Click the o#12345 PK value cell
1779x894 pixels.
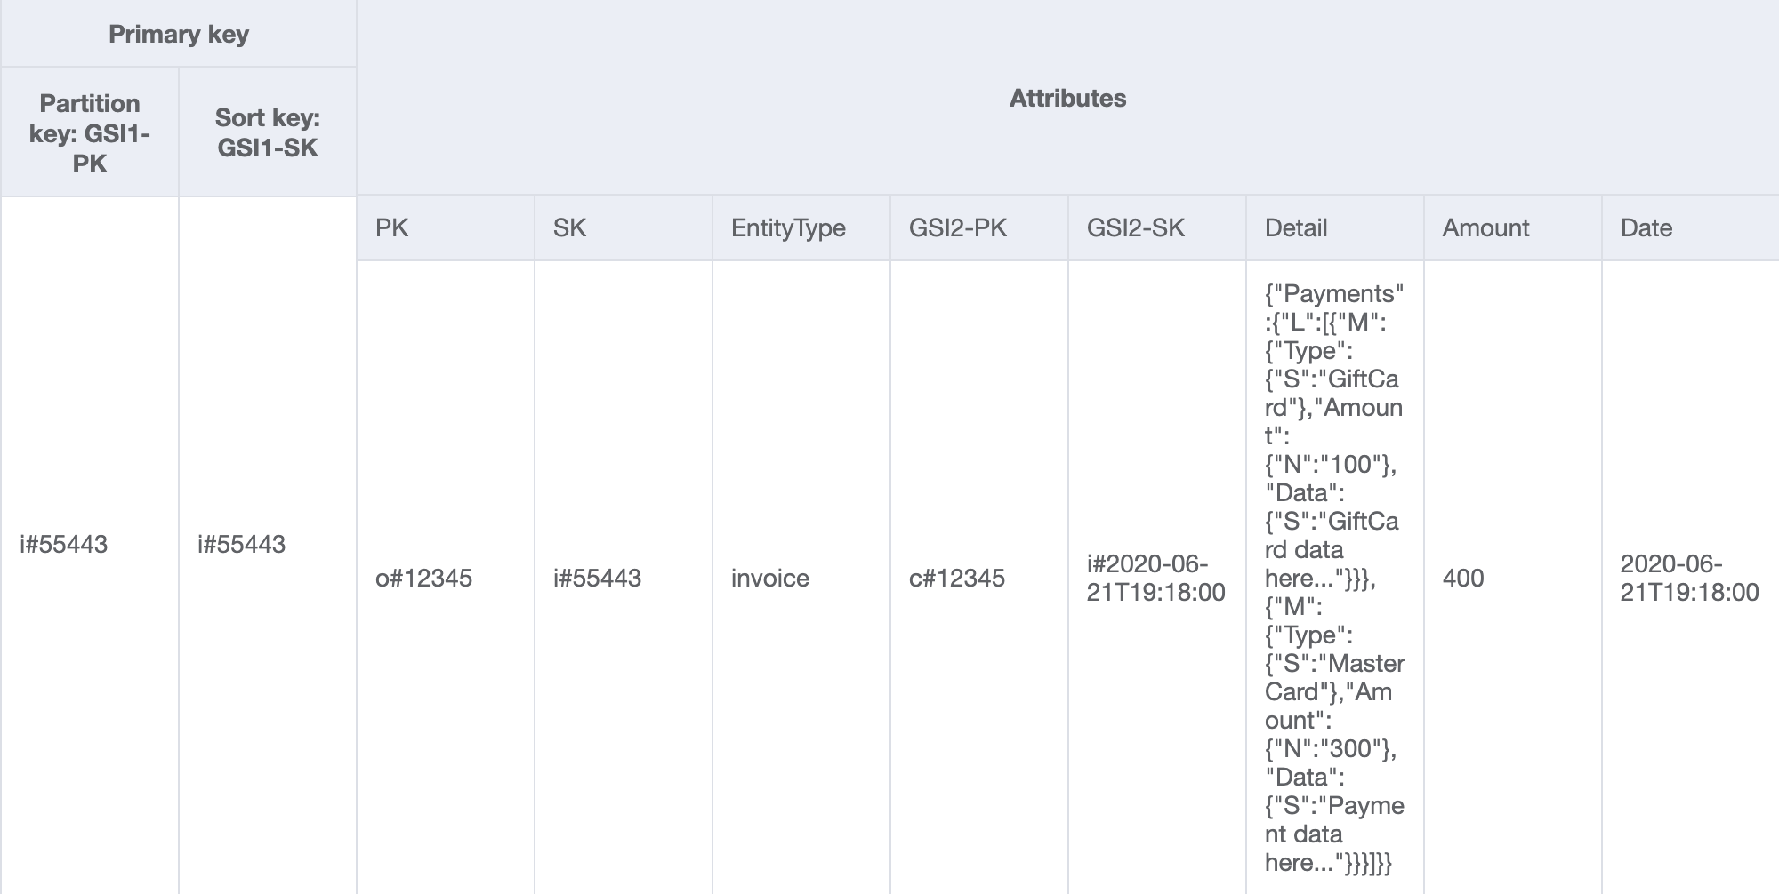coord(423,578)
